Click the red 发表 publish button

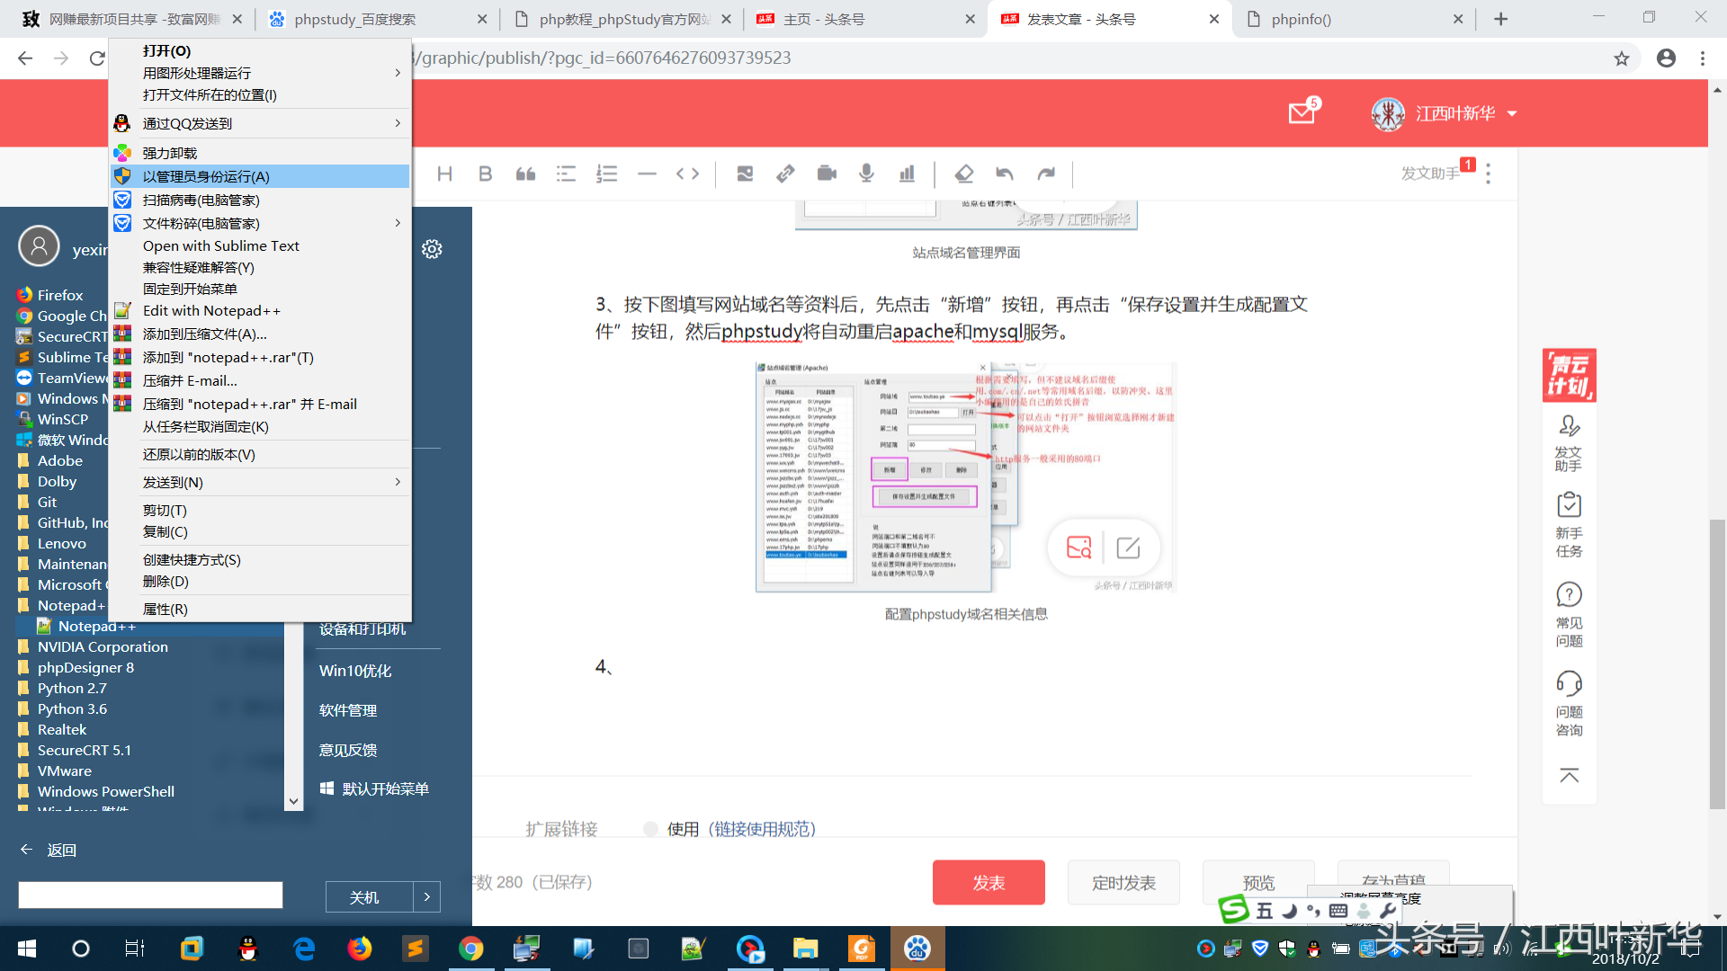(x=989, y=883)
